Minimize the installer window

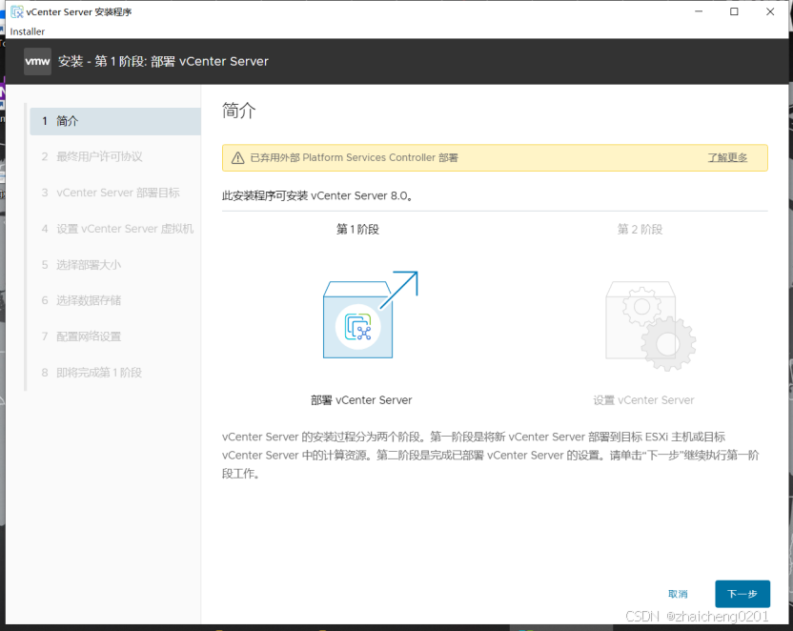coord(699,11)
